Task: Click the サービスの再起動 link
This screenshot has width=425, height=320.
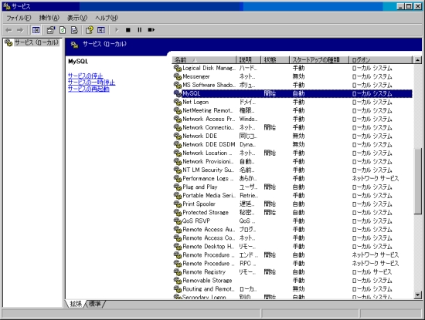Action: (x=89, y=89)
